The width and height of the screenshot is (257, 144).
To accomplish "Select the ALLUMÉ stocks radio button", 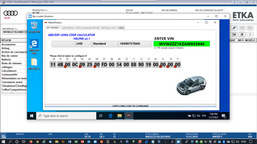I will pyautogui.click(x=127, y=13).
